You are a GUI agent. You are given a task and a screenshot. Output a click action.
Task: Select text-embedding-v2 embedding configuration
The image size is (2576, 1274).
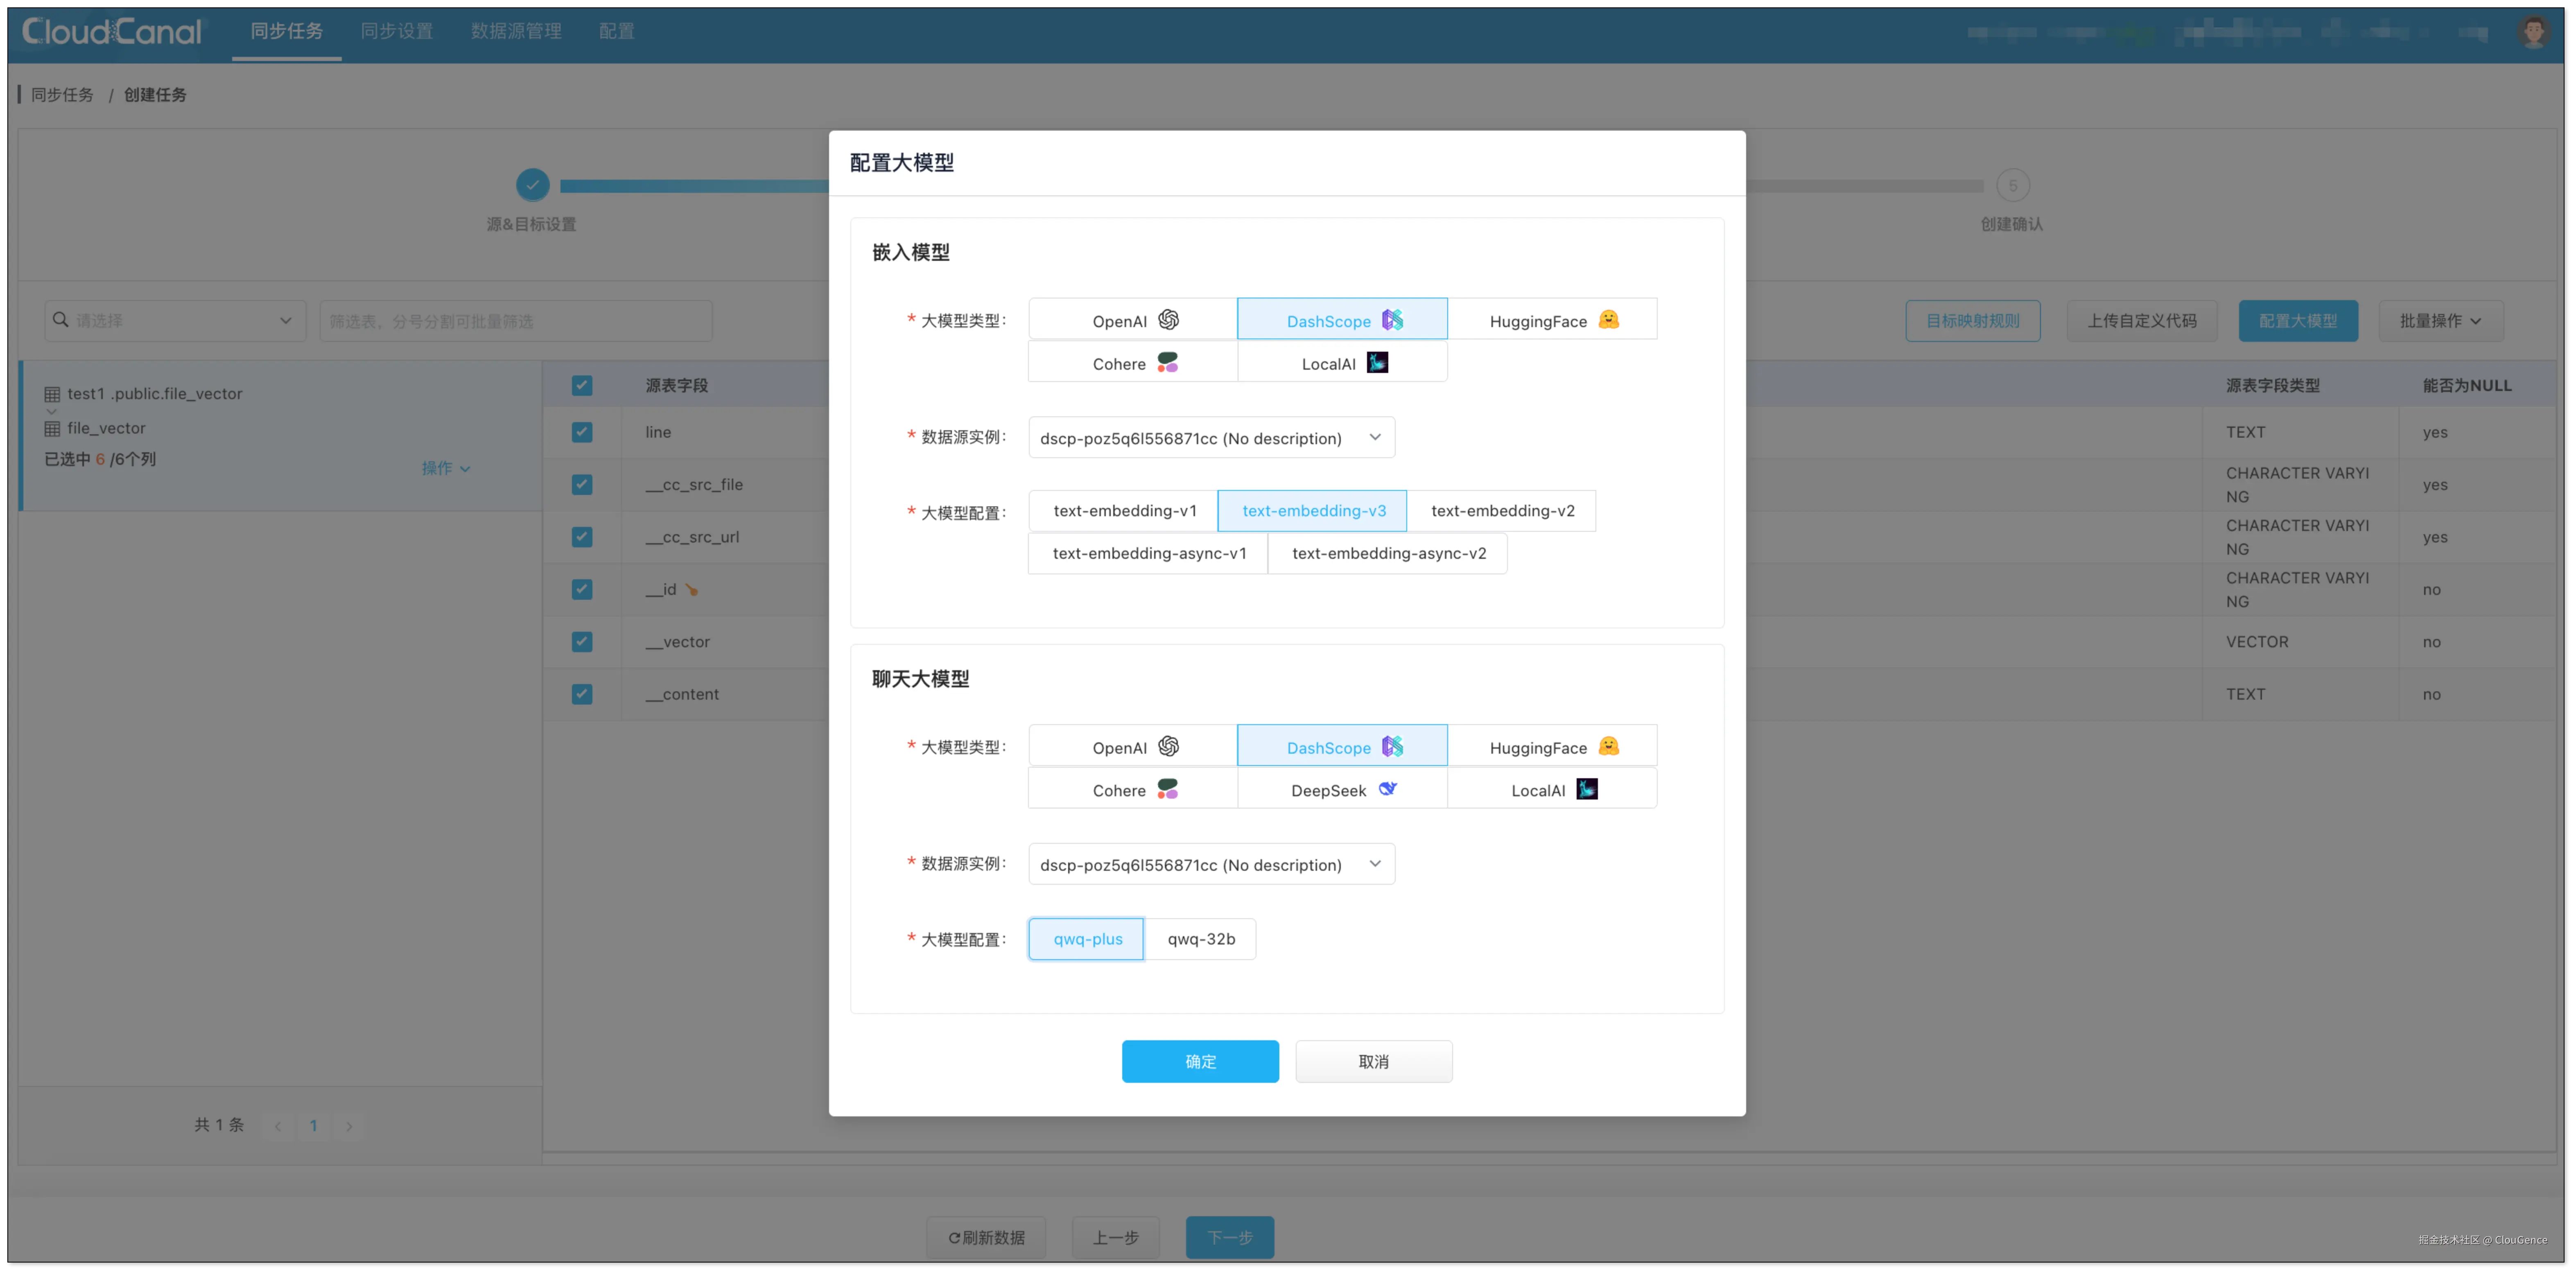(1502, 511)
